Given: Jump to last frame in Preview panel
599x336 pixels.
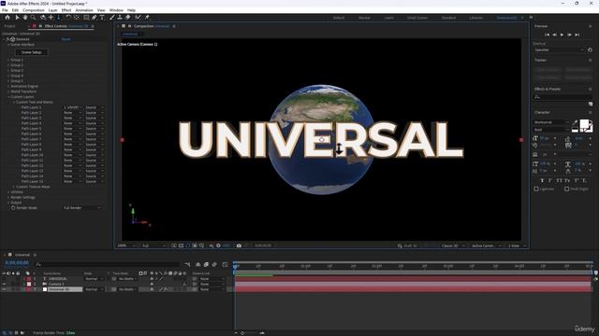Looking at the screenshot, I should tap(577, 35).
